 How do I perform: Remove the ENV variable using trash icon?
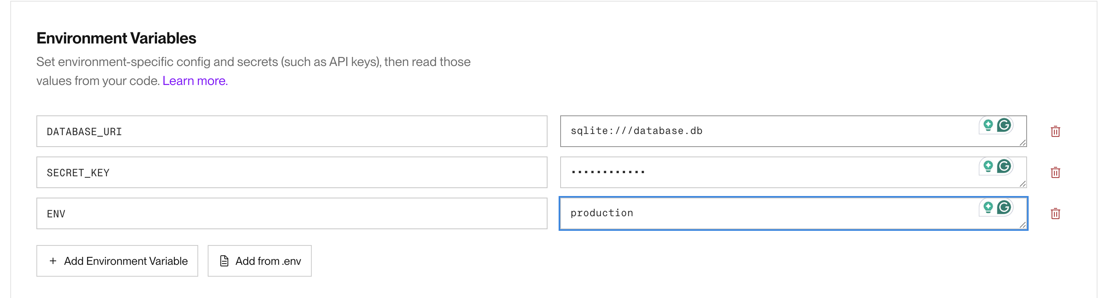[x=1055, y=213]
